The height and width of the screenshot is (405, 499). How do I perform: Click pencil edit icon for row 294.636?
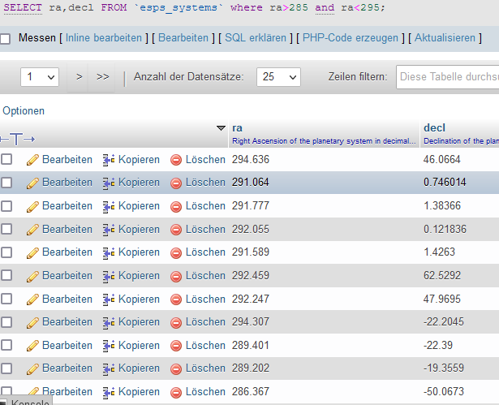click(32, 160)
